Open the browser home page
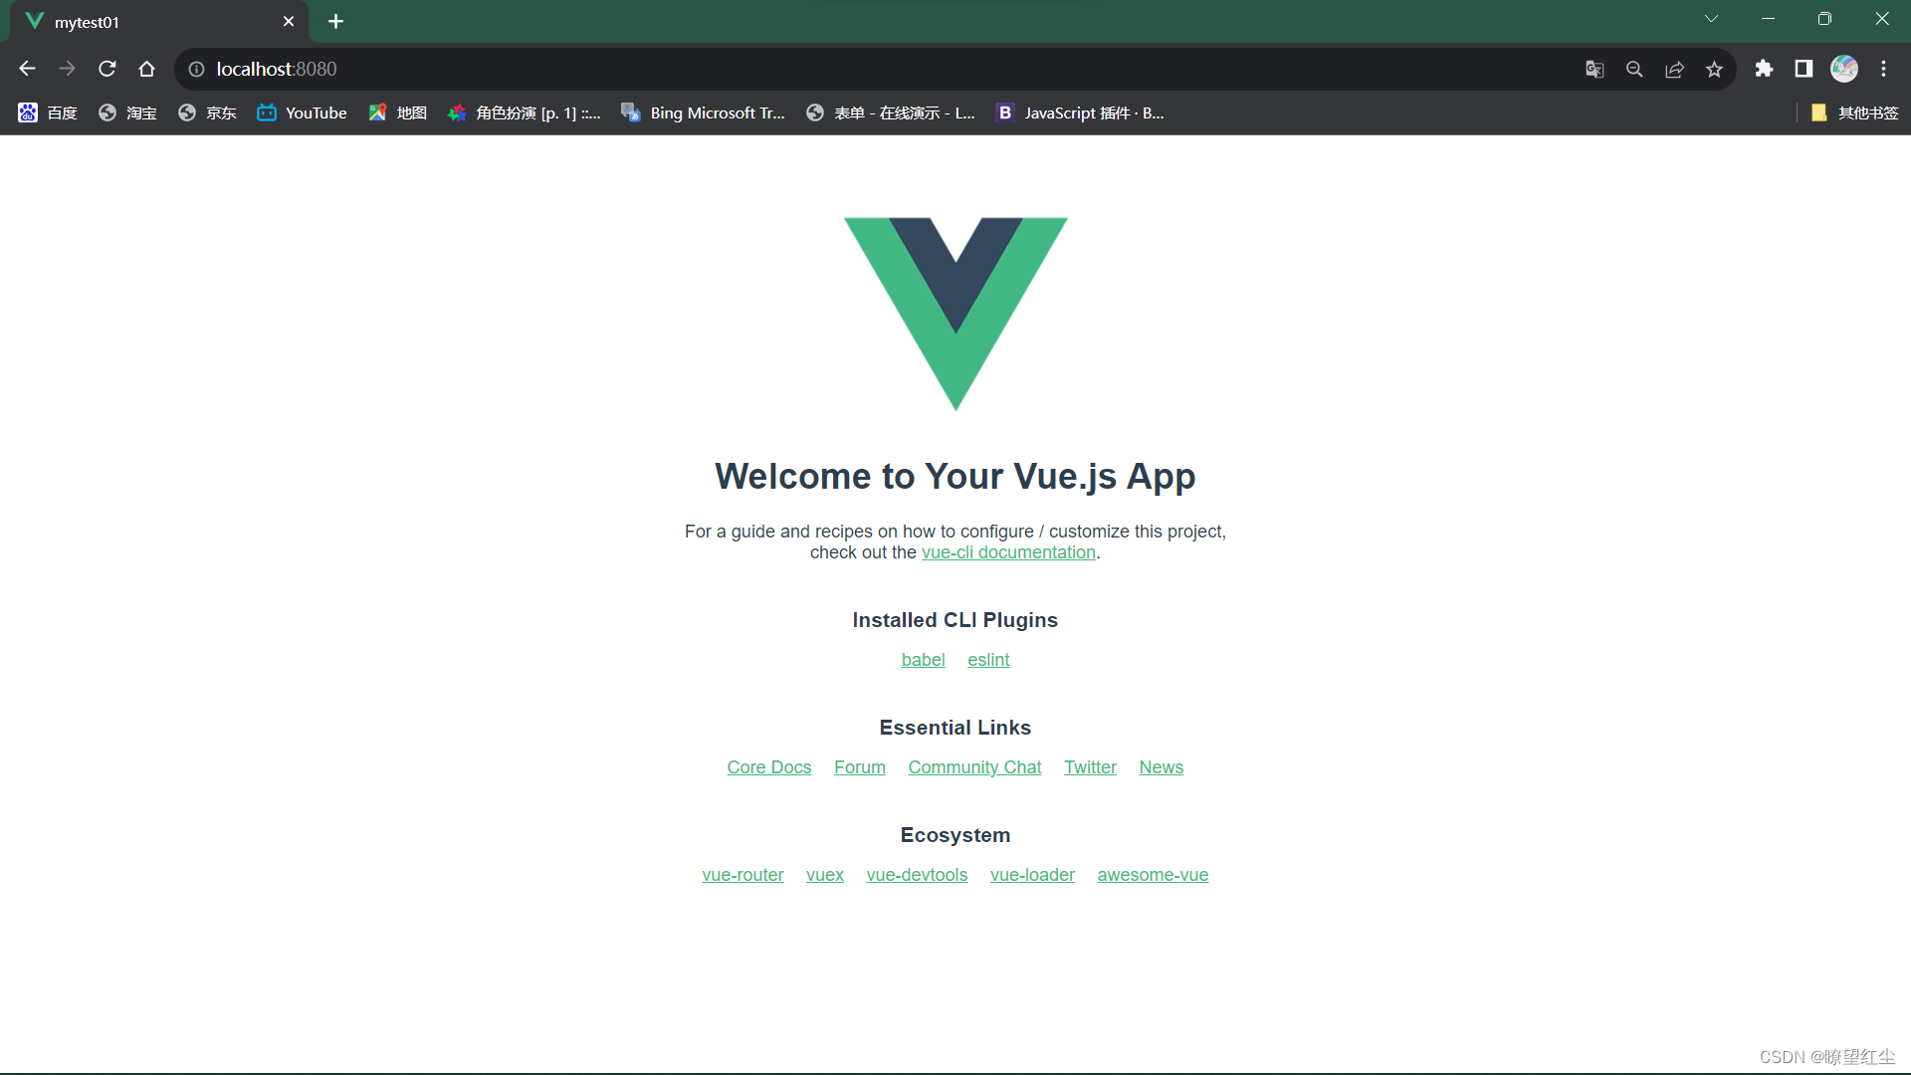This screenshot has width=1911, height=1075. 146,69
